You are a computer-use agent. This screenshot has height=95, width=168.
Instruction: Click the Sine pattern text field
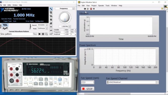[x=16, y=34]
